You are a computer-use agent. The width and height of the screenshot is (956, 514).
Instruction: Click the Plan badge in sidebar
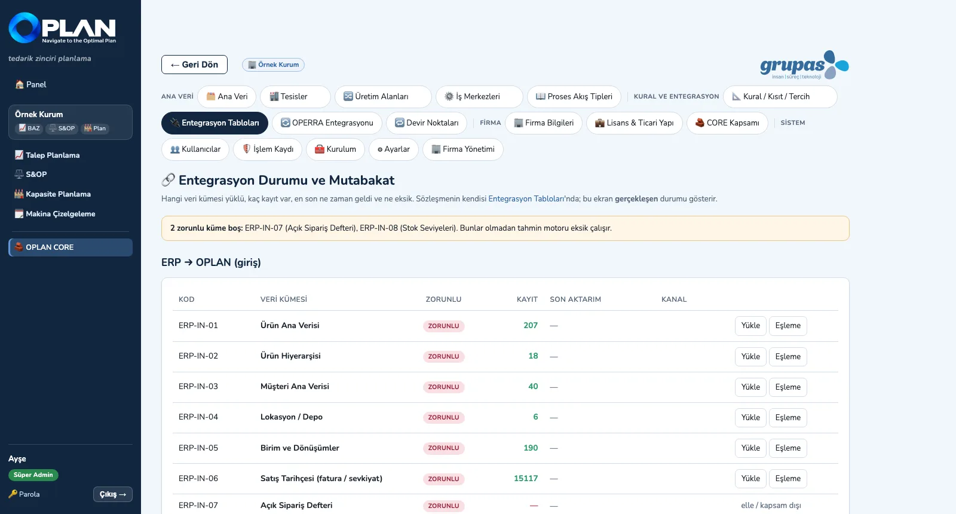(x=95, y=128)
